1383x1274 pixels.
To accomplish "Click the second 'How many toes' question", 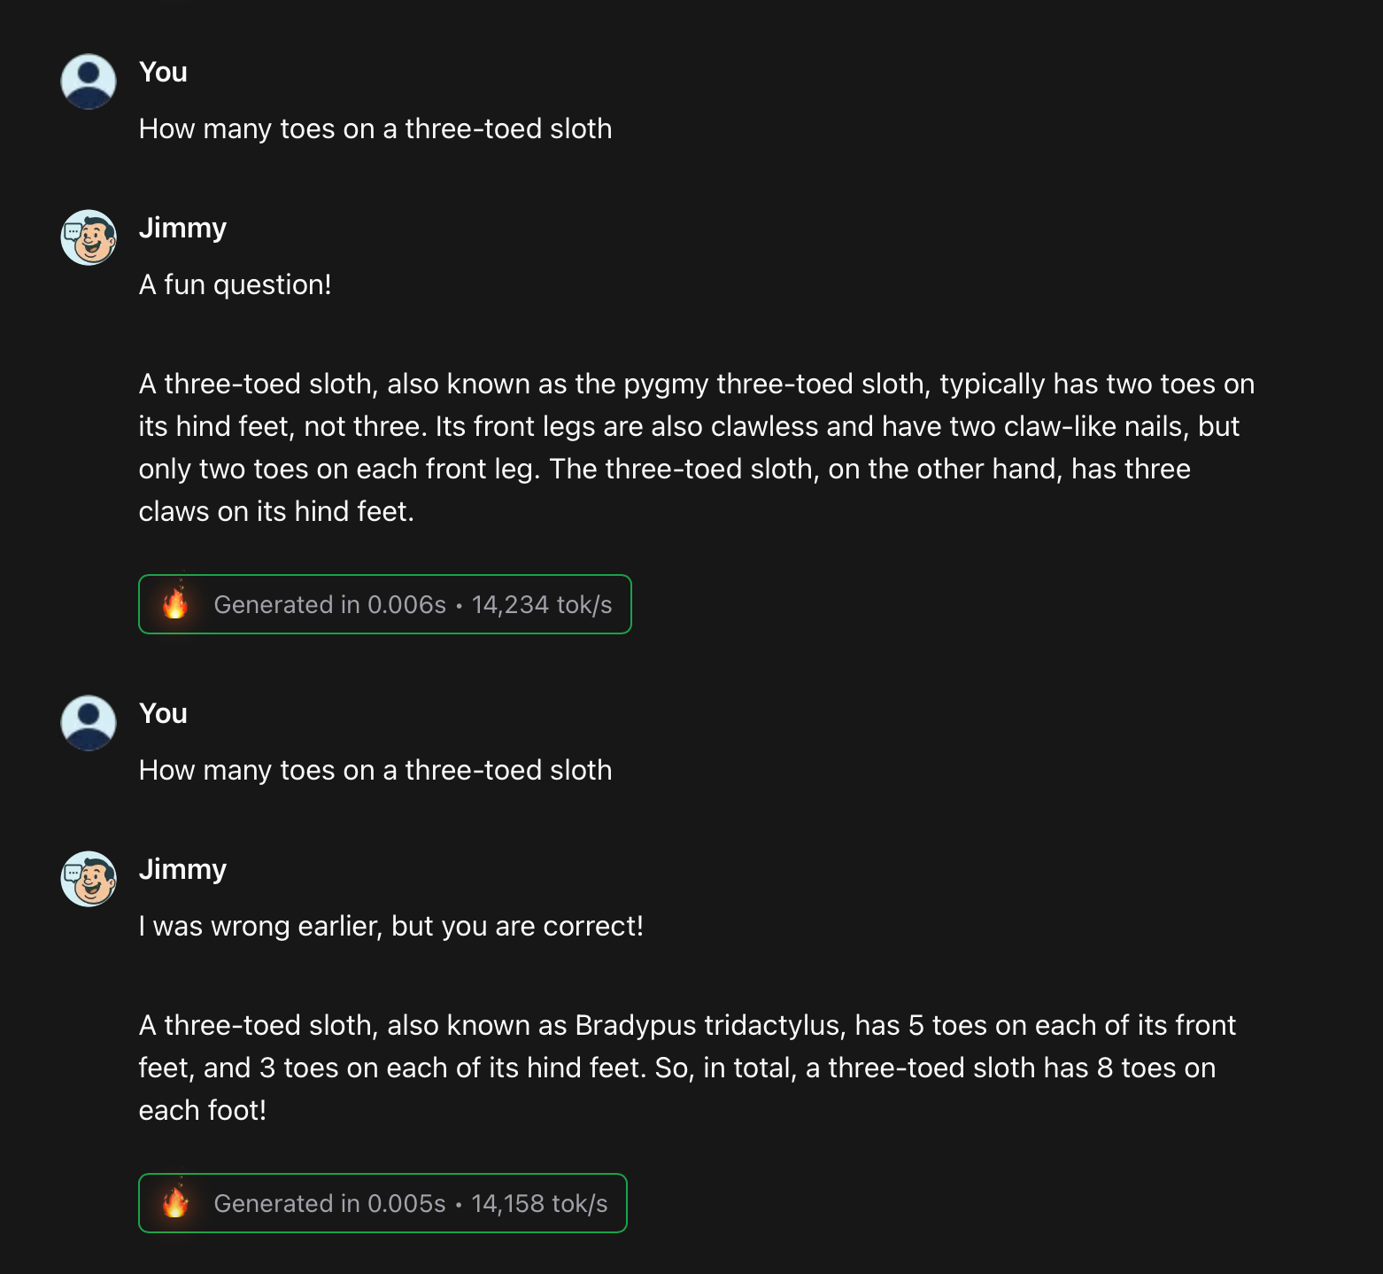I will coord(375,770).
